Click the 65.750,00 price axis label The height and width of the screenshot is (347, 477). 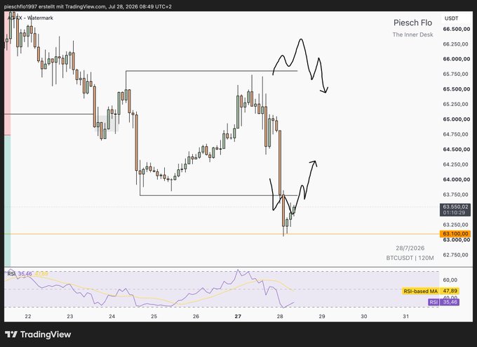(x=455, y=74)
